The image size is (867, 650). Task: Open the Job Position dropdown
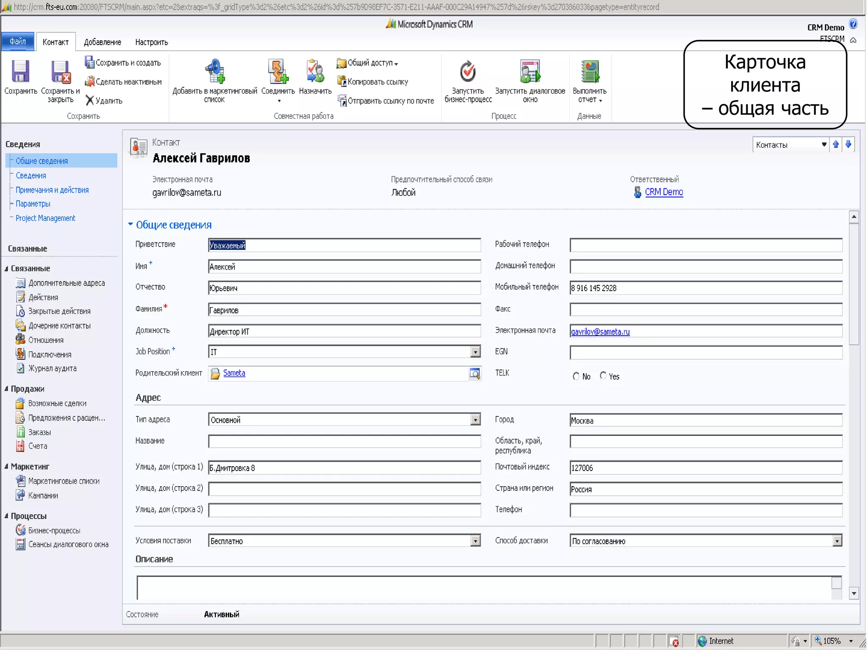coord(475,352)
